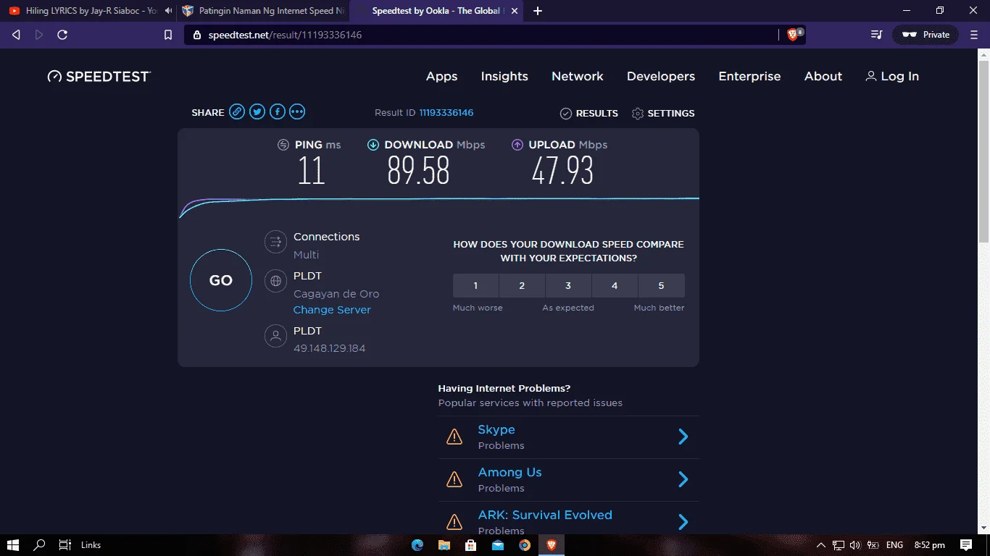Open the Apps menu
990x556 pixels.
[x=442, y=76]
